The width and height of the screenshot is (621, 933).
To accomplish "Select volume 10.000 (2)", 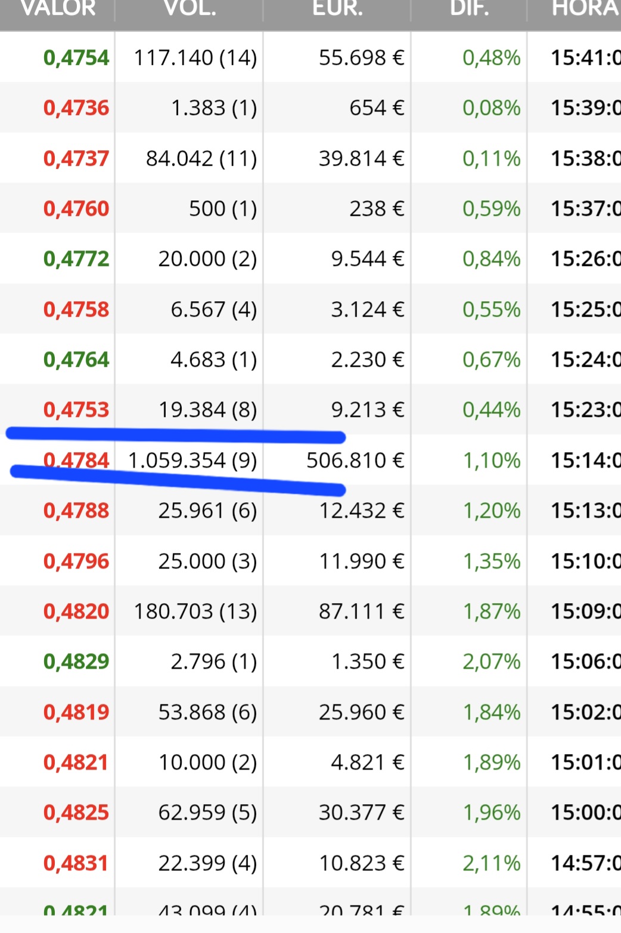I will [x=207, y=762].
